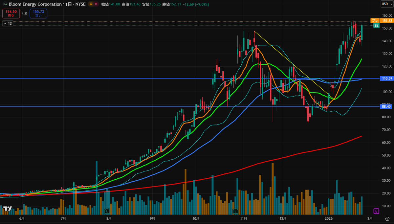Select the 88.40 horizontal line label

point(386,106)
